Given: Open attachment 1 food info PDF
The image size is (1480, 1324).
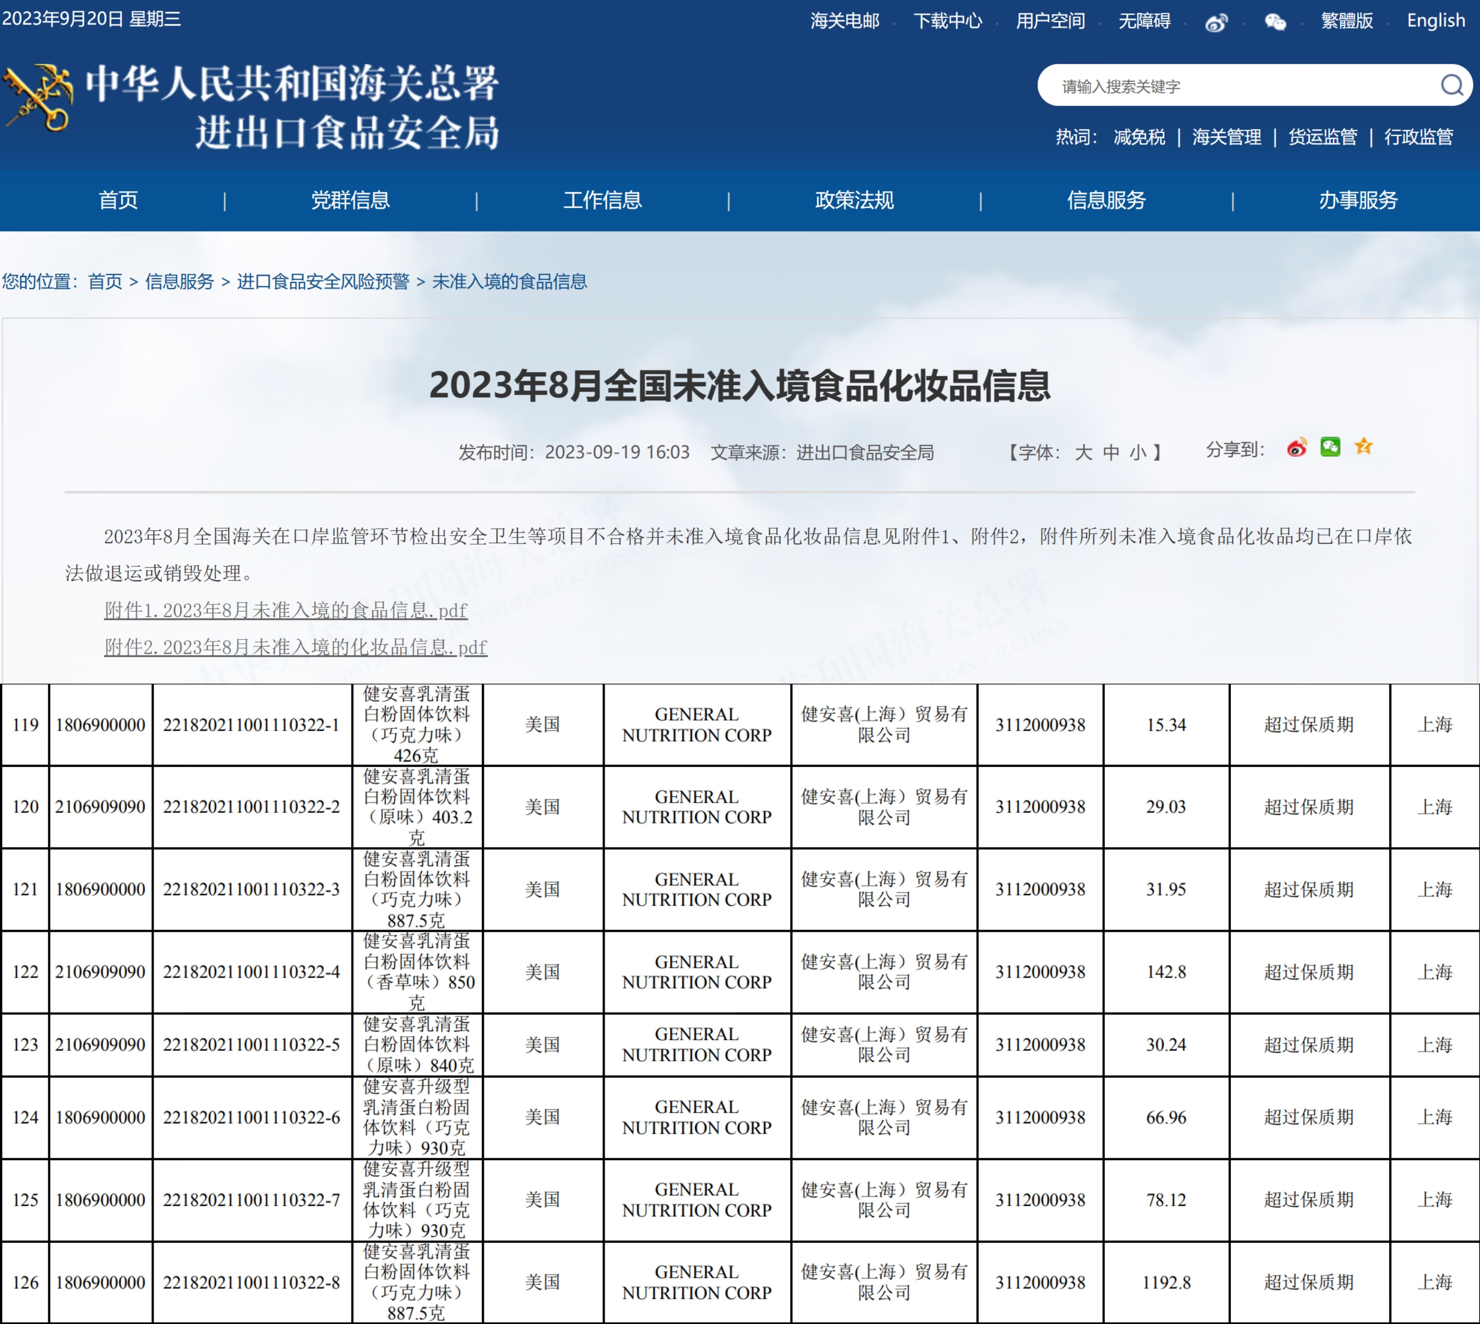Looking at the screenshot, I should click(286, 610).
